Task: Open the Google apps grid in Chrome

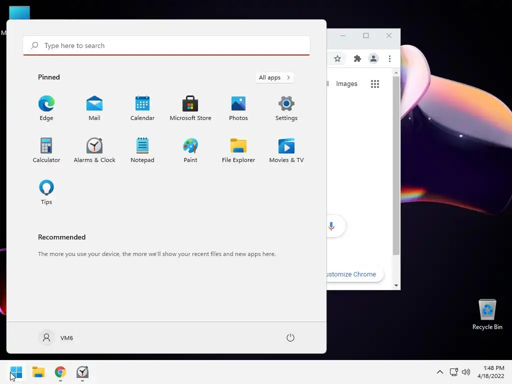Action: tap(375, 84)
